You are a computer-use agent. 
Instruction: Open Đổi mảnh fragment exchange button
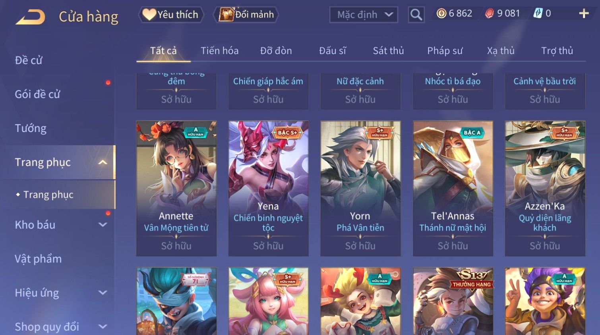[246, 15]
